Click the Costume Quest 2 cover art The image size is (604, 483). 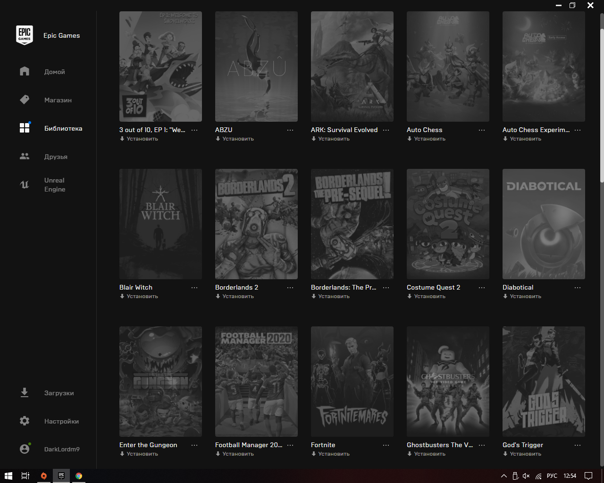point(448,224)
